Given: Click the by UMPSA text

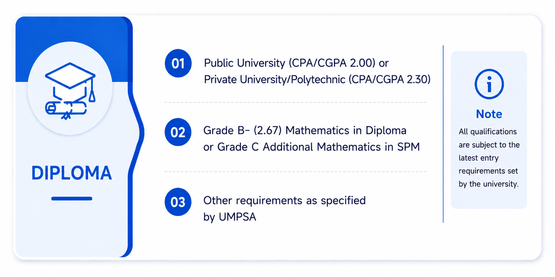Looking at the screenshot, I should tap(230, 217).
